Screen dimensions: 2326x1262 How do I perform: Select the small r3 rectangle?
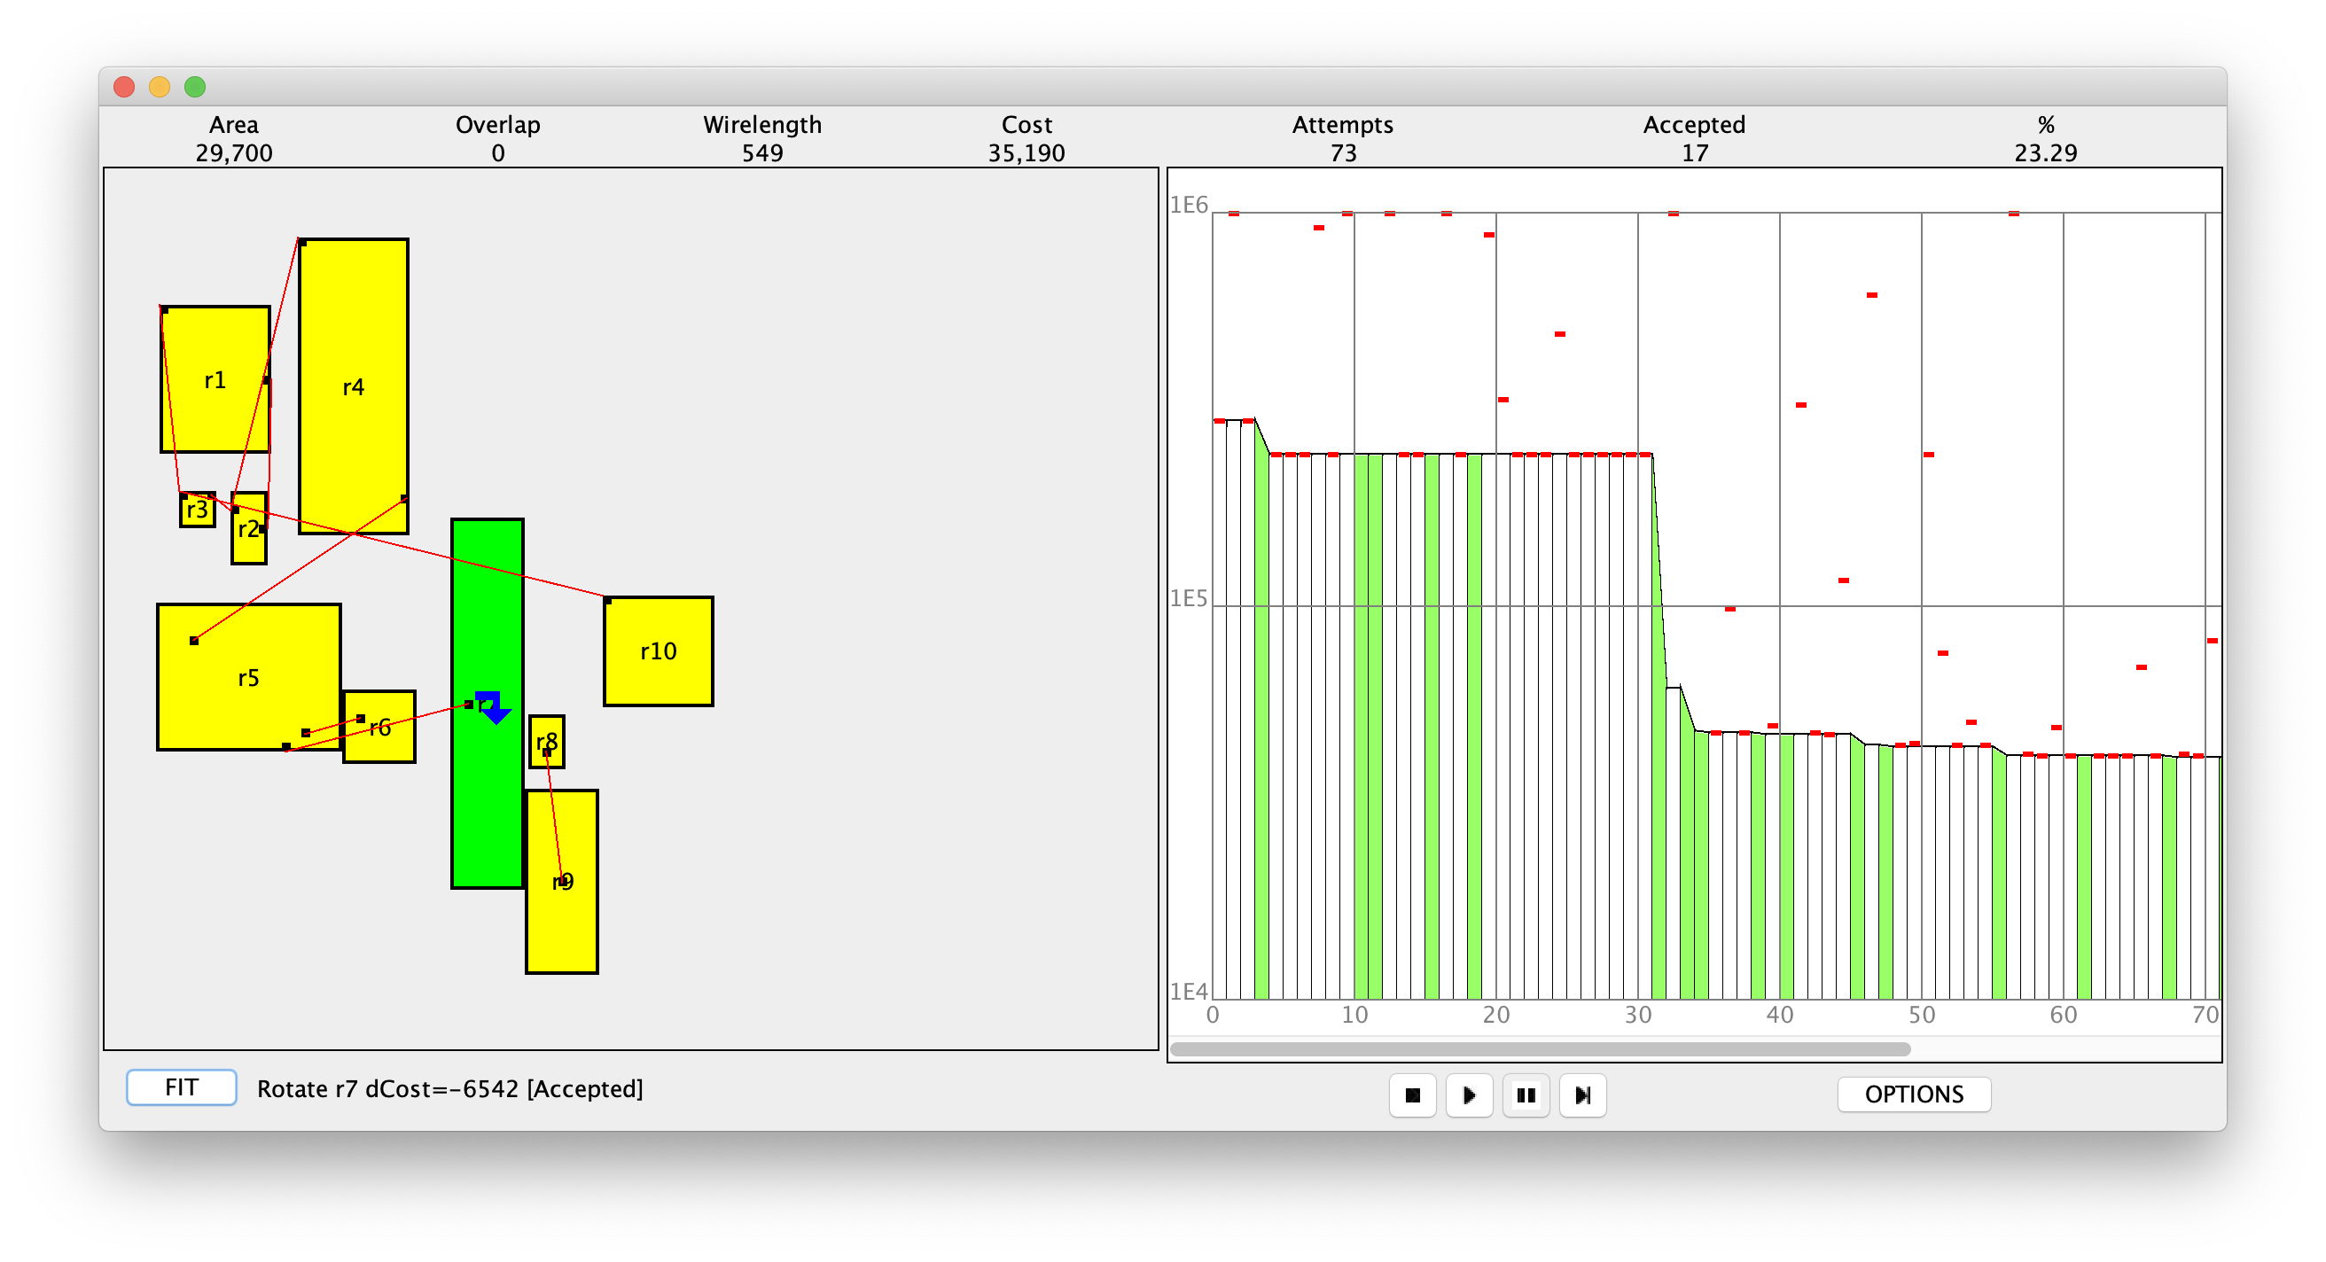click(197, 510)
